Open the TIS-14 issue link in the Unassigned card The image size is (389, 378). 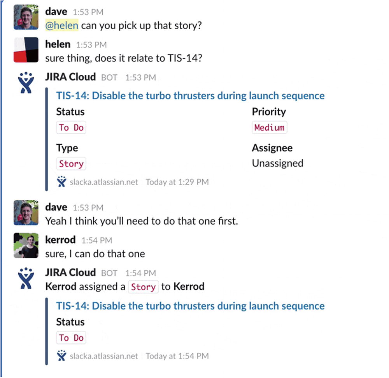190,95
